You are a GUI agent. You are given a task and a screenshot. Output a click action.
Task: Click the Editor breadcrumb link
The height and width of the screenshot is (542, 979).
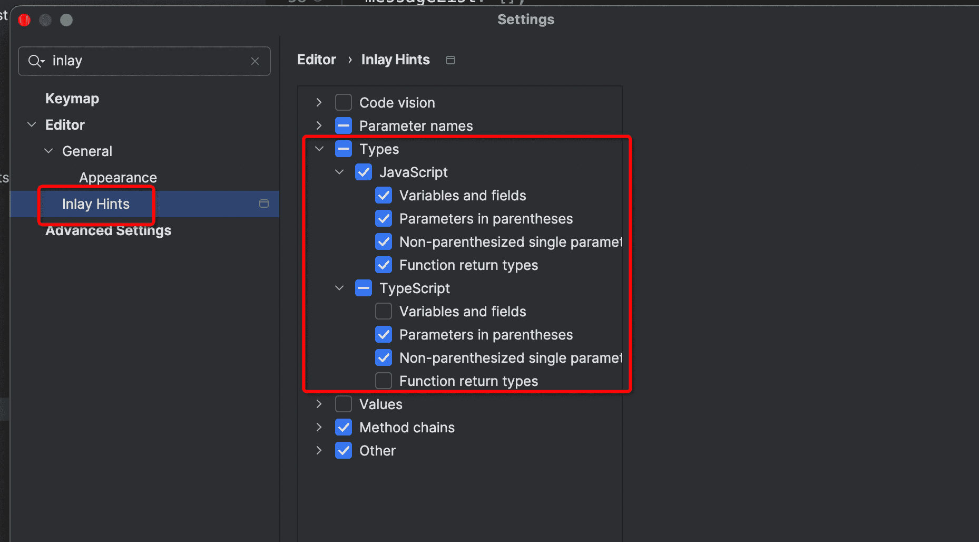click(316, 60)
